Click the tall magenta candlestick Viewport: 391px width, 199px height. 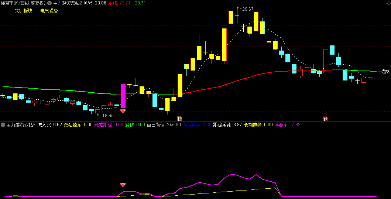[123, 96]
